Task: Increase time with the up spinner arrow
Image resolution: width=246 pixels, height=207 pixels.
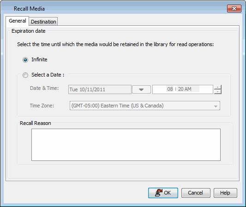Action: [x=218, y=87]
